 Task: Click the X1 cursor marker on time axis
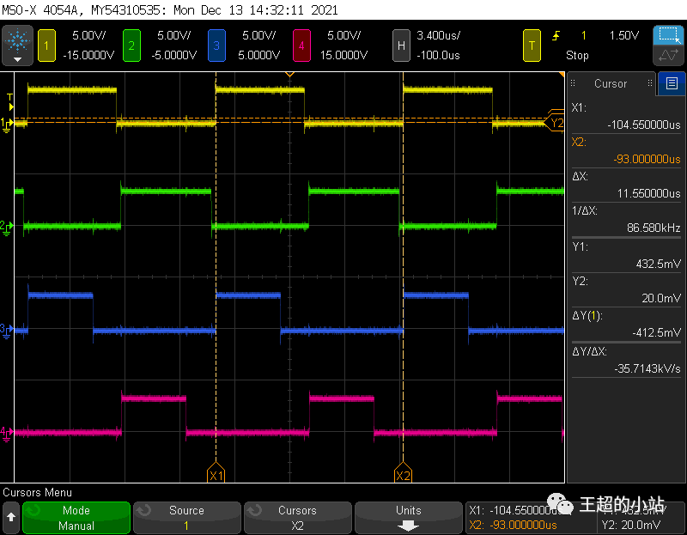point(216,475)
